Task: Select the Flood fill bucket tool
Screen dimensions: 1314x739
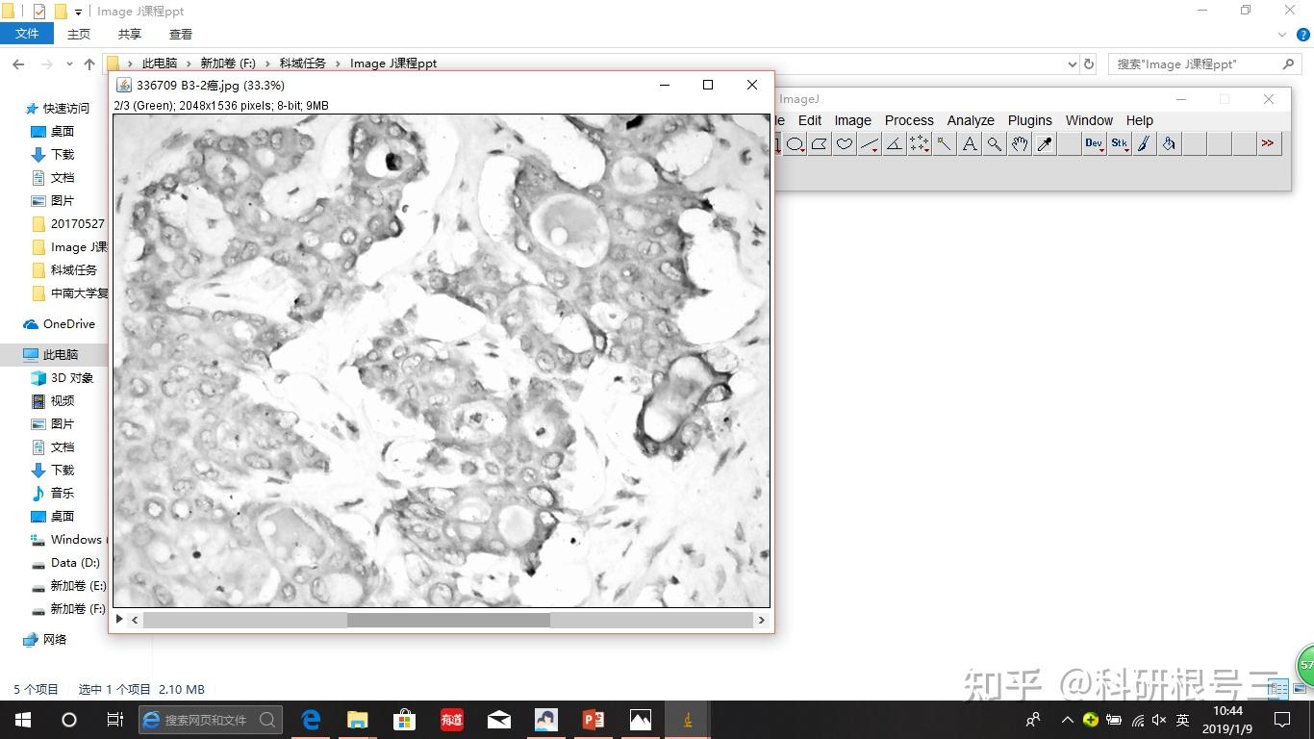Action: click(x=1169, y=144)
